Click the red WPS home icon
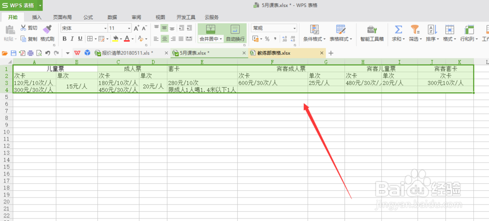Screen dimensions: 489x221 coord(77,53)
